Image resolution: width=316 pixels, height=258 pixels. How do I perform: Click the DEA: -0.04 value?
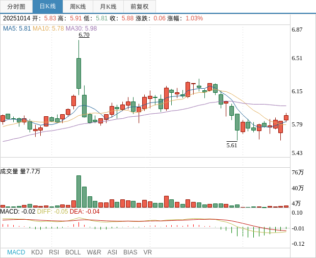85,212
